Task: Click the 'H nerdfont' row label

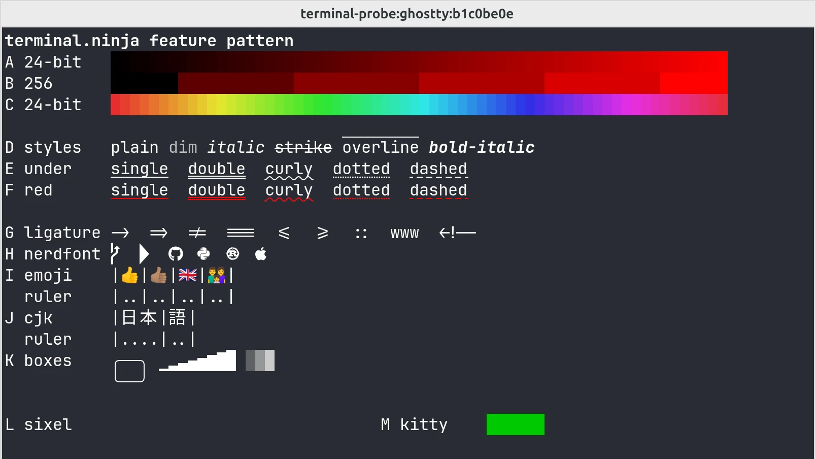Action: click(x=53, y=254)
